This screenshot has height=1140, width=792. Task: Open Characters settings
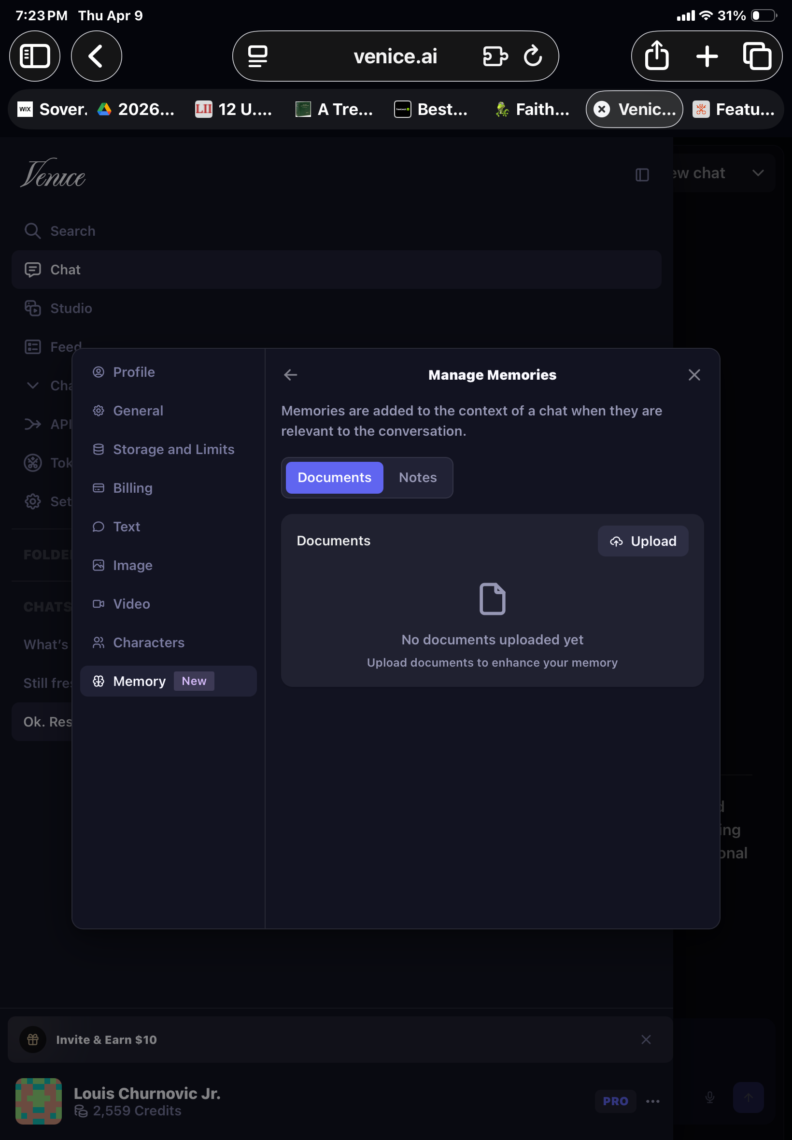168,643
